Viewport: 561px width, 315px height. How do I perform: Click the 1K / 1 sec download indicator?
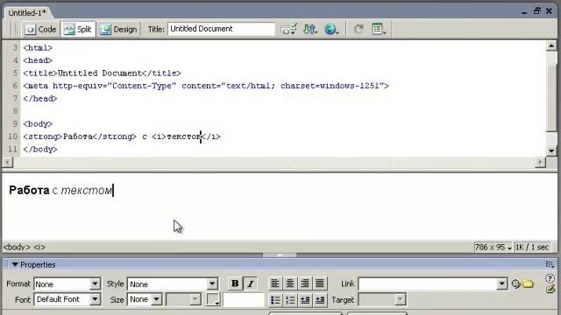click(x=532, y=247)
